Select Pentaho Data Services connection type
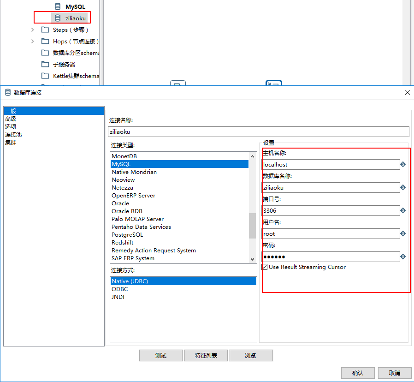 pyautogui.click(x=179, y=227)
